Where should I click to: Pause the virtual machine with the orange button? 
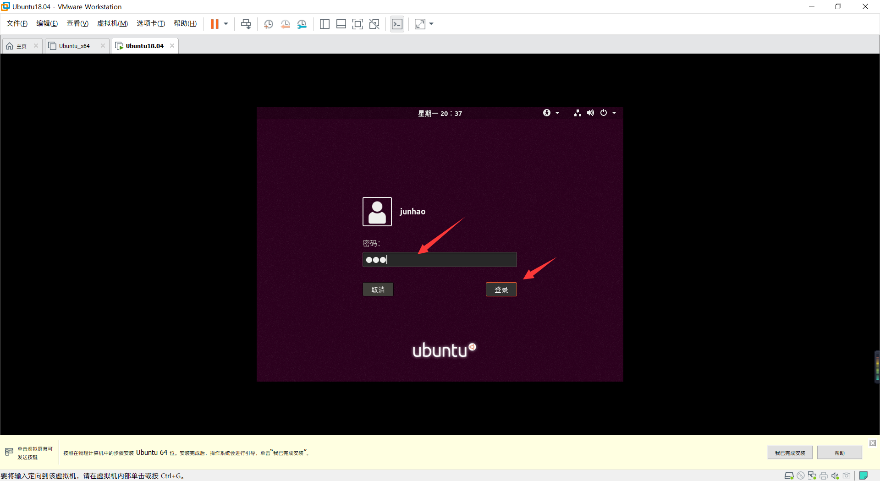pos(214,24)
